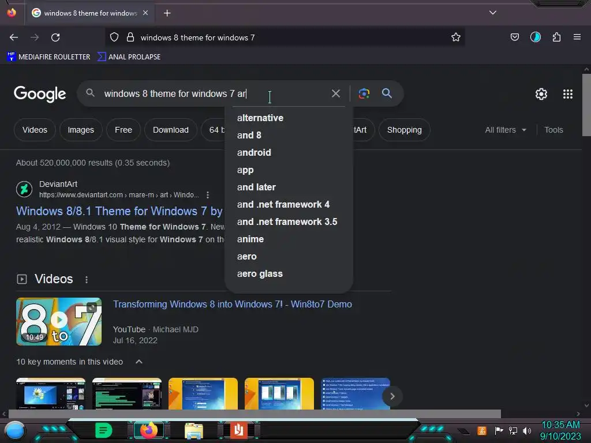Click into the Google search input

coord(215,93)
